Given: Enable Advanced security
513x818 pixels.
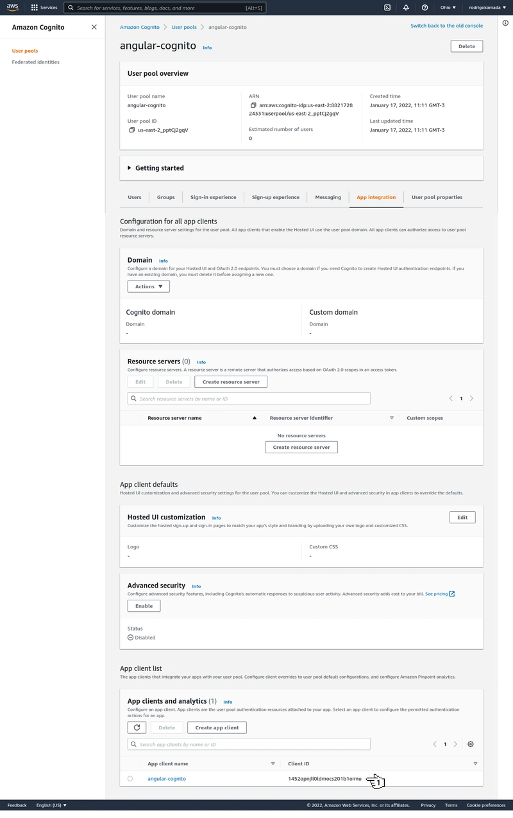Looking at the screenshot, I should [x=144, y=606].
